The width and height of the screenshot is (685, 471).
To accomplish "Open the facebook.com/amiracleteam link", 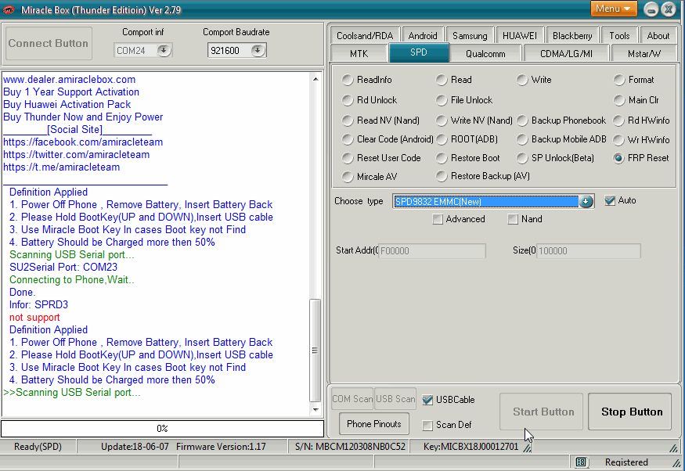I will click(83, 142).
